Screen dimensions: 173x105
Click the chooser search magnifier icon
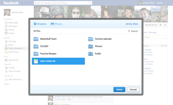[129, 31]
